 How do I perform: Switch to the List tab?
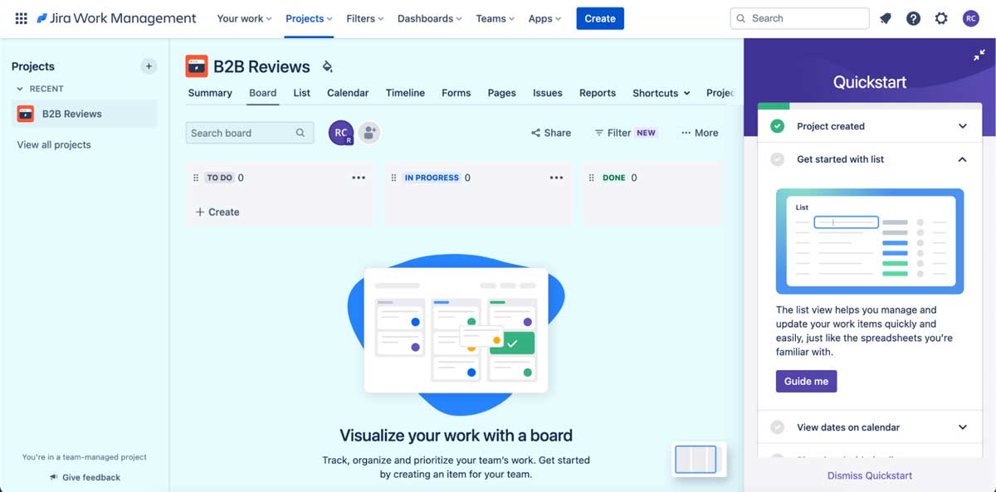tap(301, 93)
